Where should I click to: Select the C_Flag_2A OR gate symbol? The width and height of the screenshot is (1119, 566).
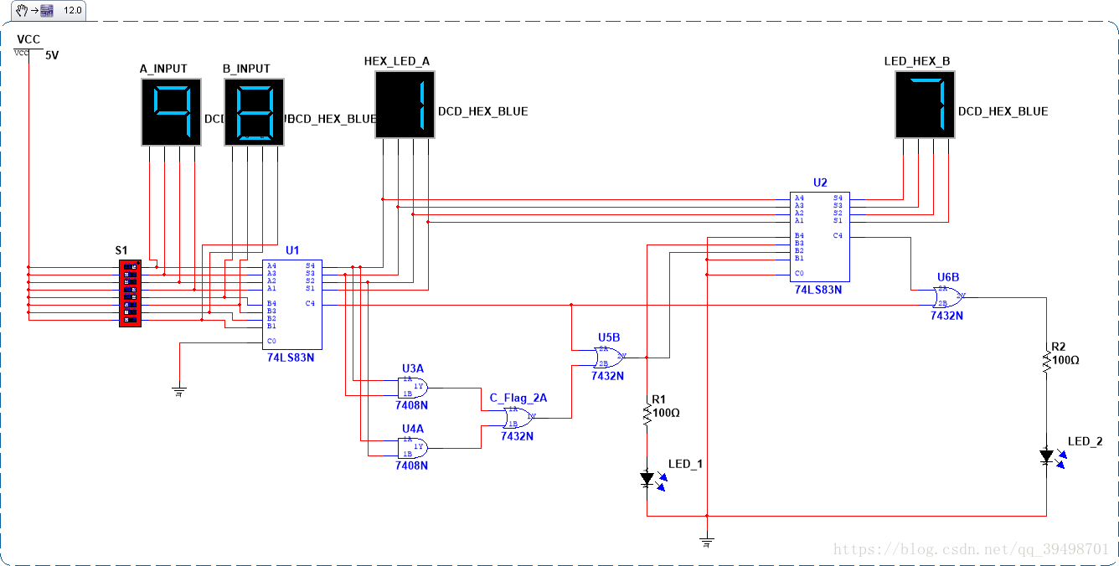click(x=518, y=418)
